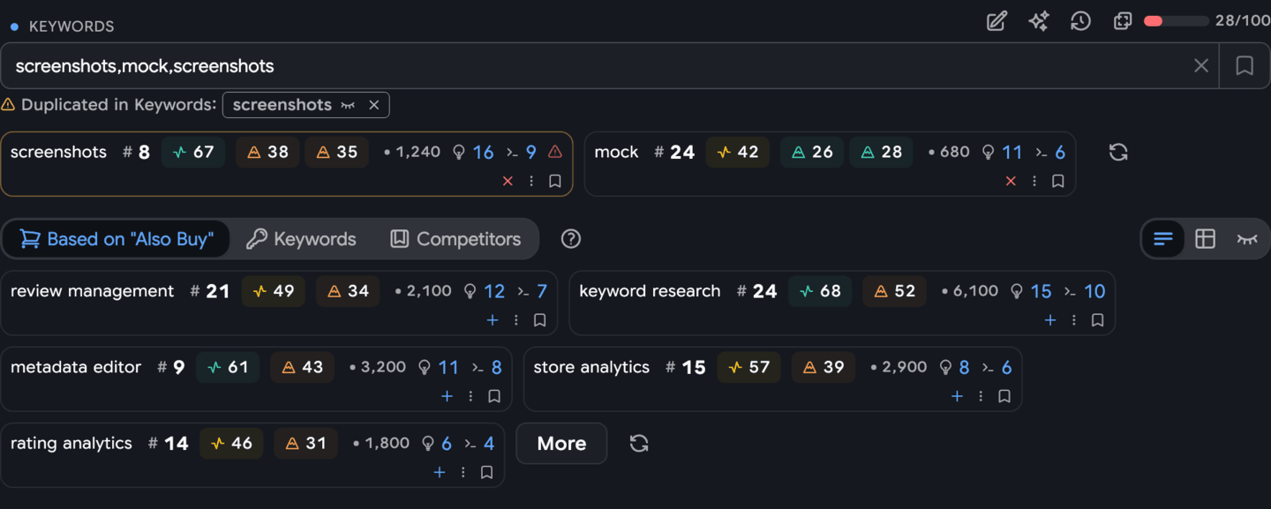Remove the screenshots keyword with red X
1271x509 pixels.
(508, 181)
